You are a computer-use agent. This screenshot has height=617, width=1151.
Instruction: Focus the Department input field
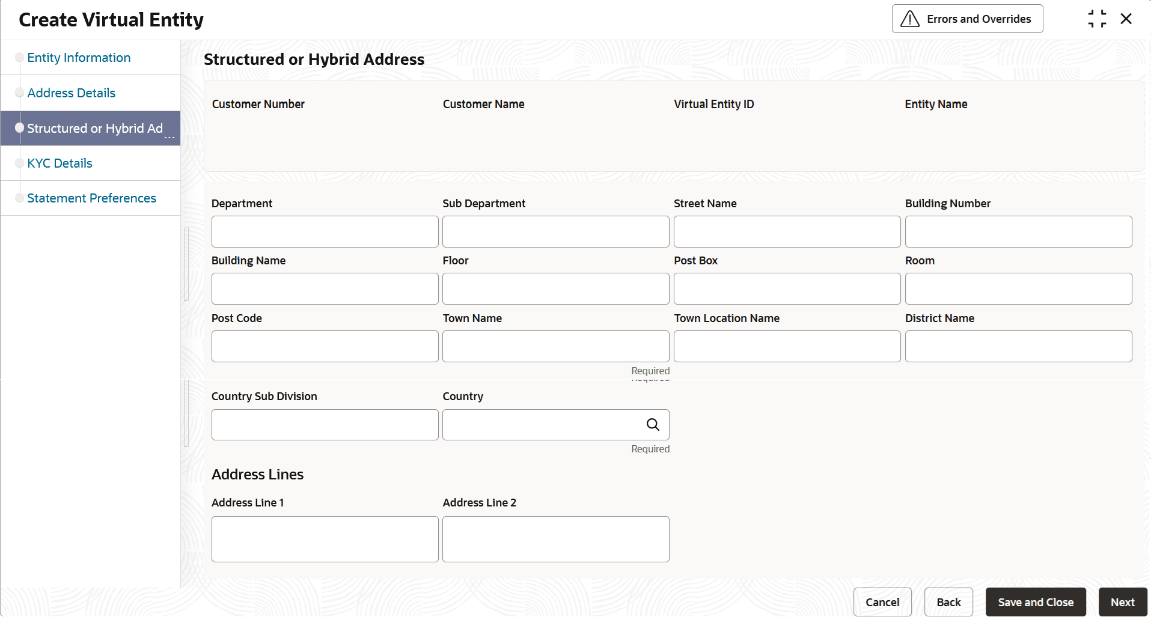click(325, 232)
